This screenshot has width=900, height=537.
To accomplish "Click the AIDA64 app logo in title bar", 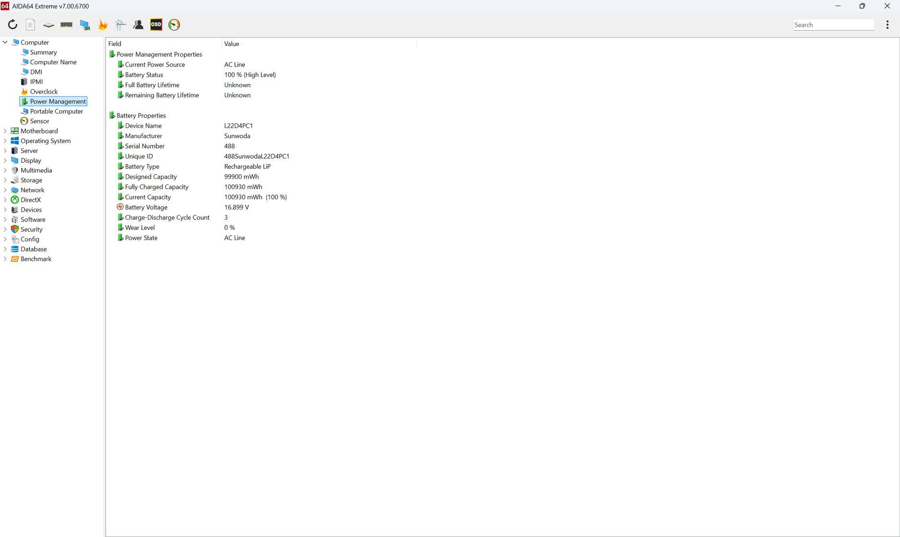I will (5, 6).
